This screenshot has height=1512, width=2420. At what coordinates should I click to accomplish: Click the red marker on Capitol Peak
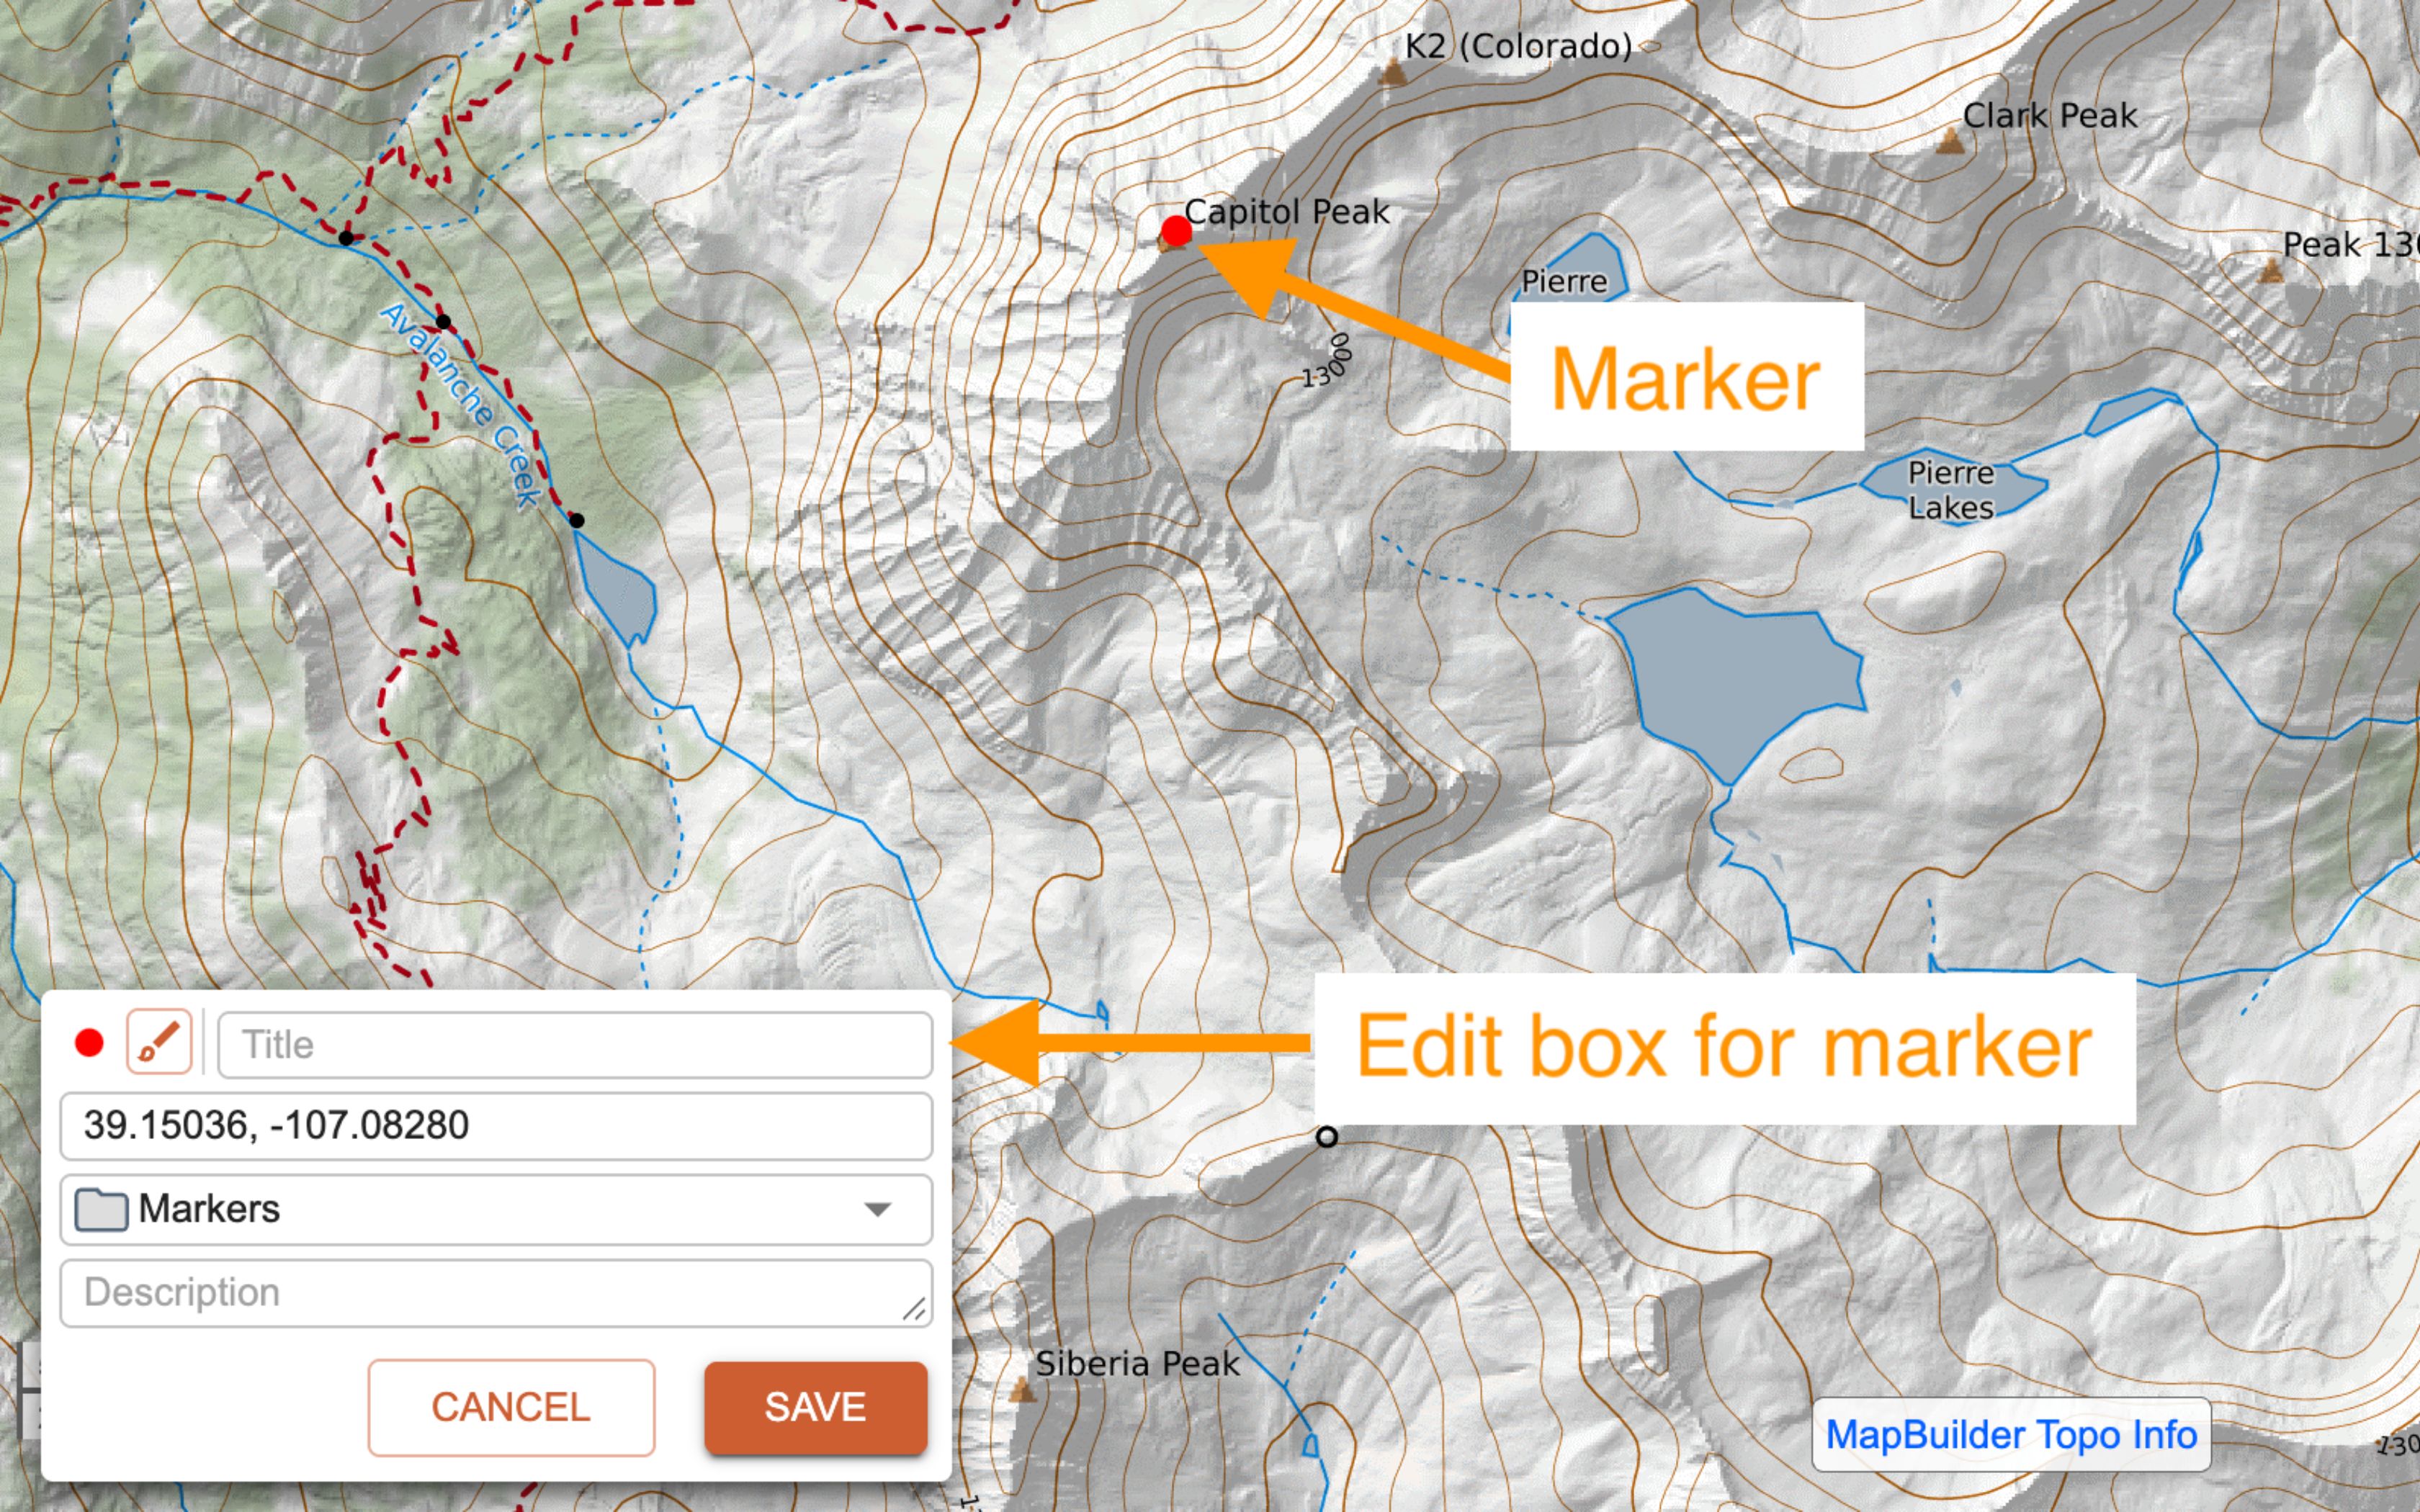(x=1176, y=232)
